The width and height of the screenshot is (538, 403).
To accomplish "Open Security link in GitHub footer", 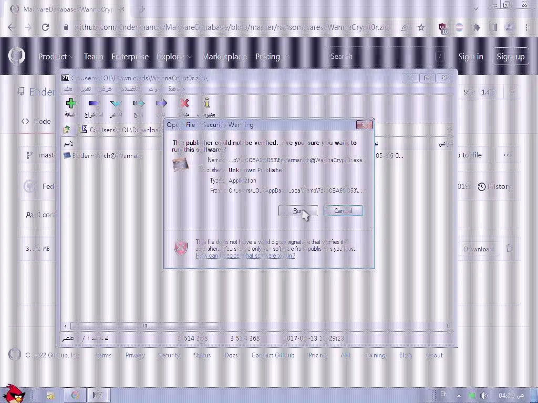I will [169, 355].
